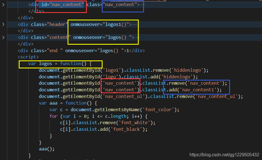
Task: Click the 'var logos = function() {' line
Action: click(x=60, y=64)
